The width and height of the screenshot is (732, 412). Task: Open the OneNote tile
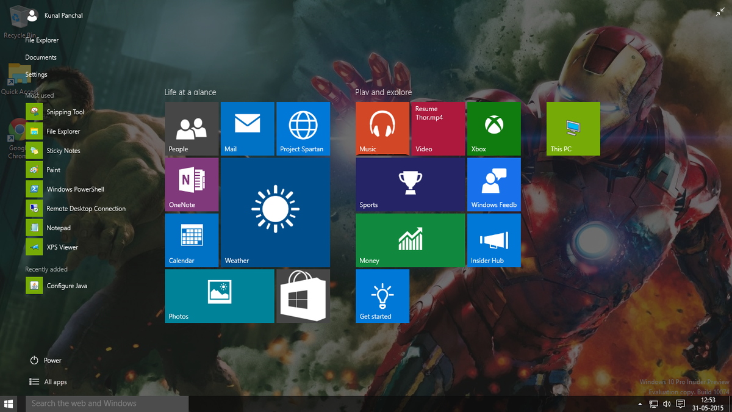192,184
